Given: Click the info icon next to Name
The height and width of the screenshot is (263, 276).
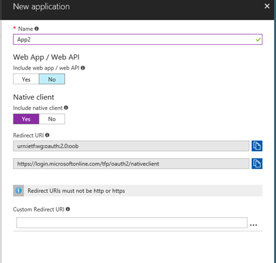Looking at the screenshot, I should 37,29.
